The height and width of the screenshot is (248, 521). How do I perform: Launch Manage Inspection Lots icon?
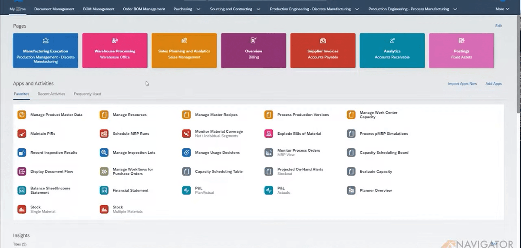[x=104, y=153]
